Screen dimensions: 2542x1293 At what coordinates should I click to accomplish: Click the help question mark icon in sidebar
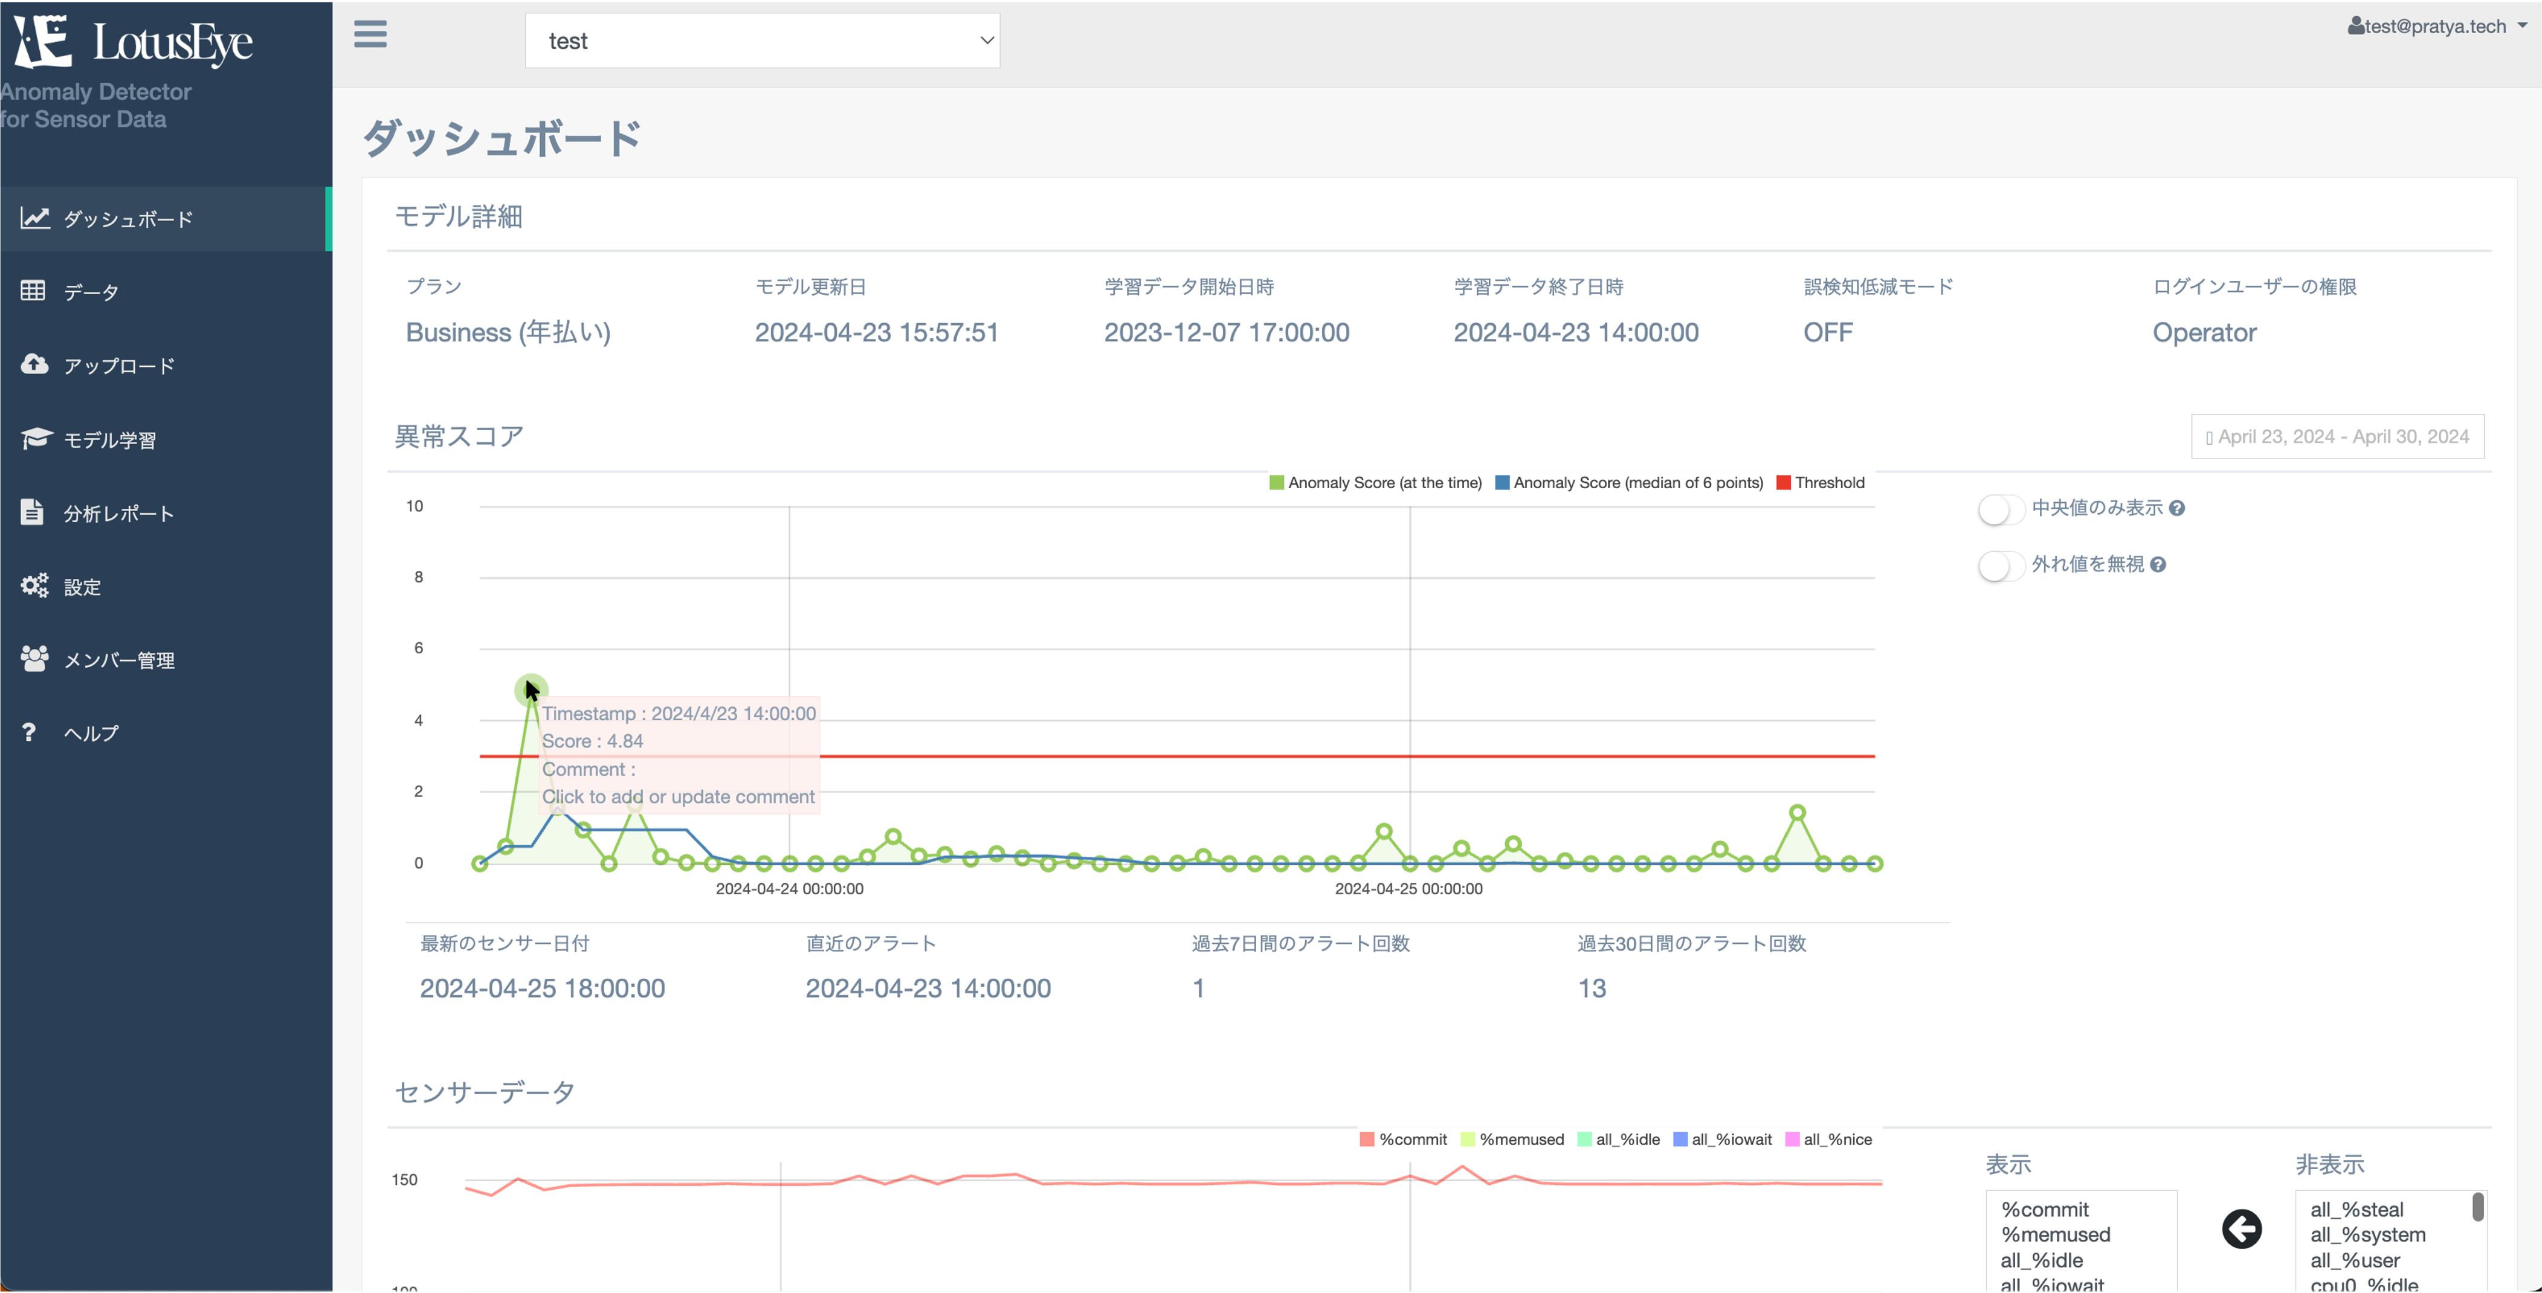30,731
